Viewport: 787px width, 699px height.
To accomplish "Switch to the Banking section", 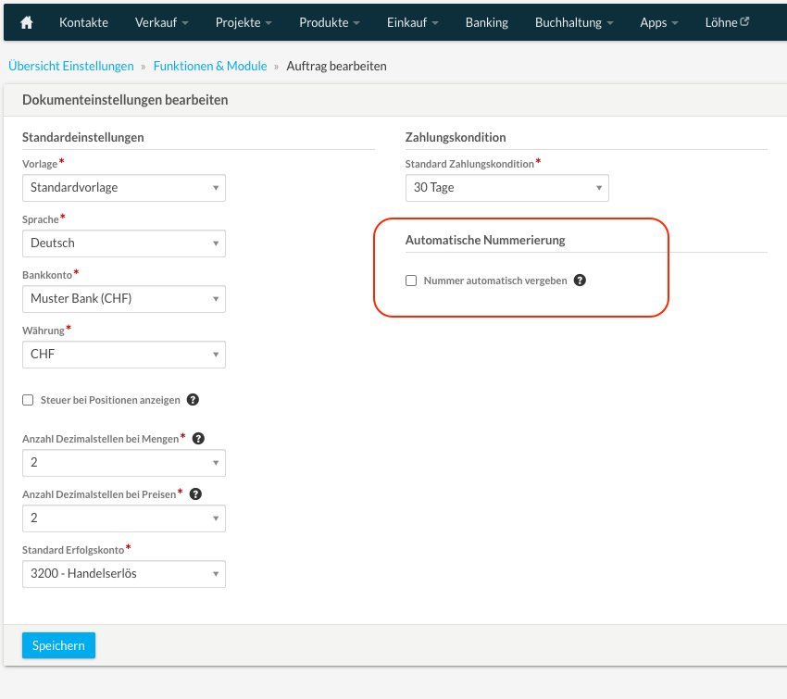I will tap(486, 22).
